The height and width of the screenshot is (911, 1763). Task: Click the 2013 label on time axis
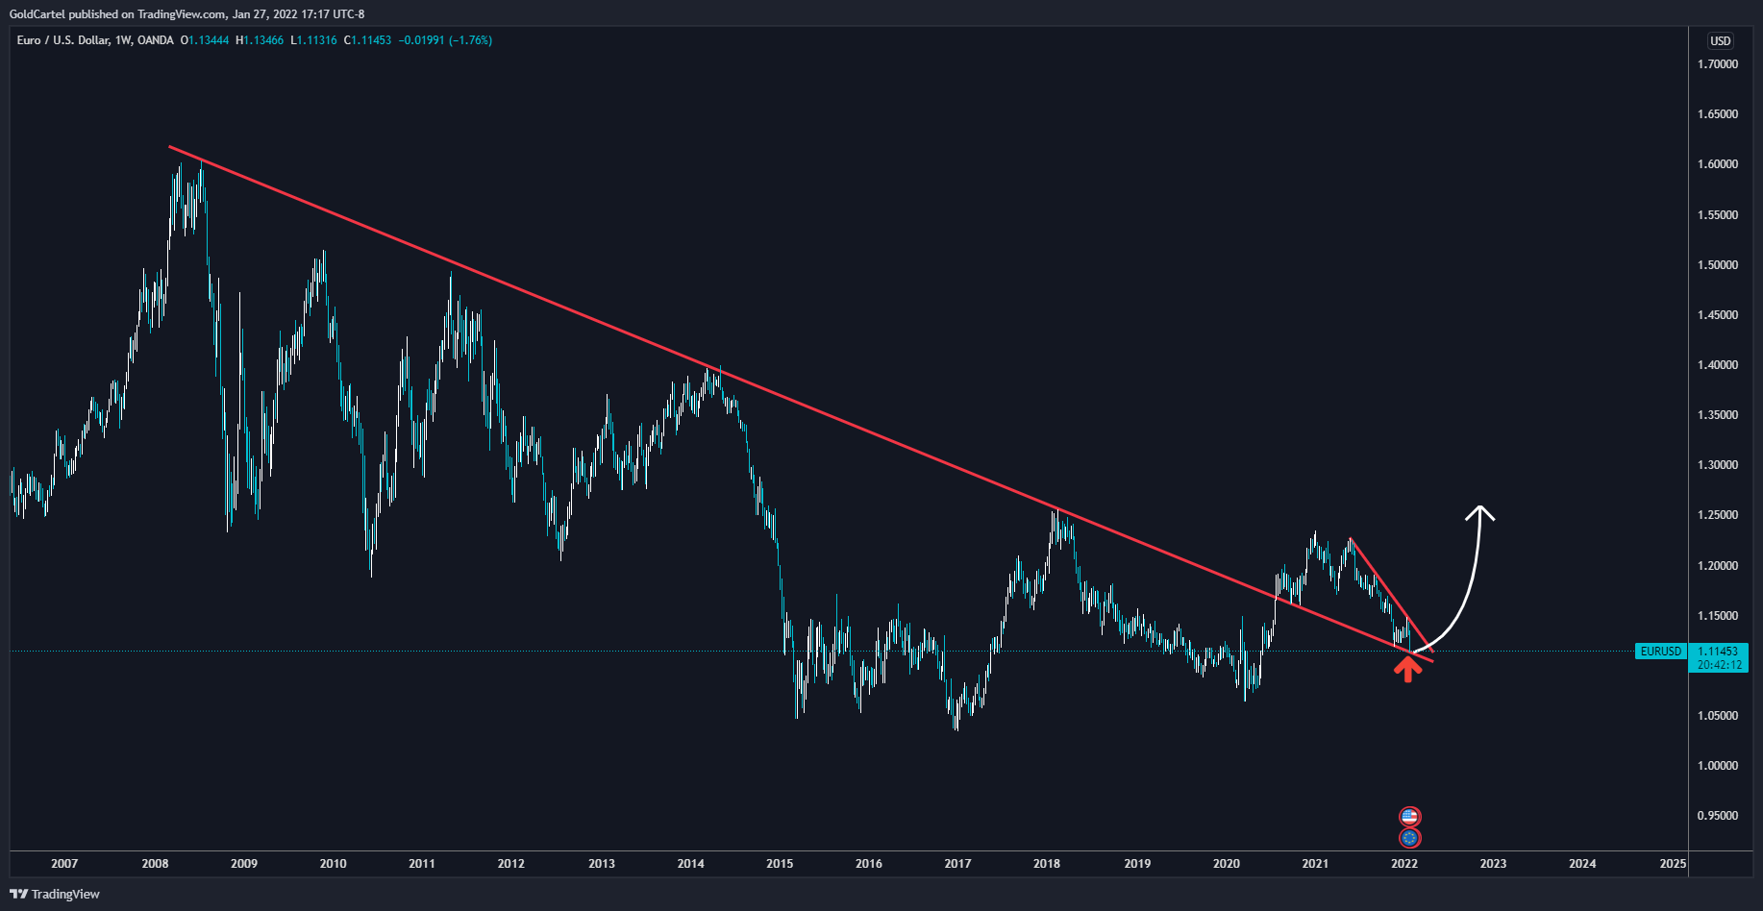[602, 863]
